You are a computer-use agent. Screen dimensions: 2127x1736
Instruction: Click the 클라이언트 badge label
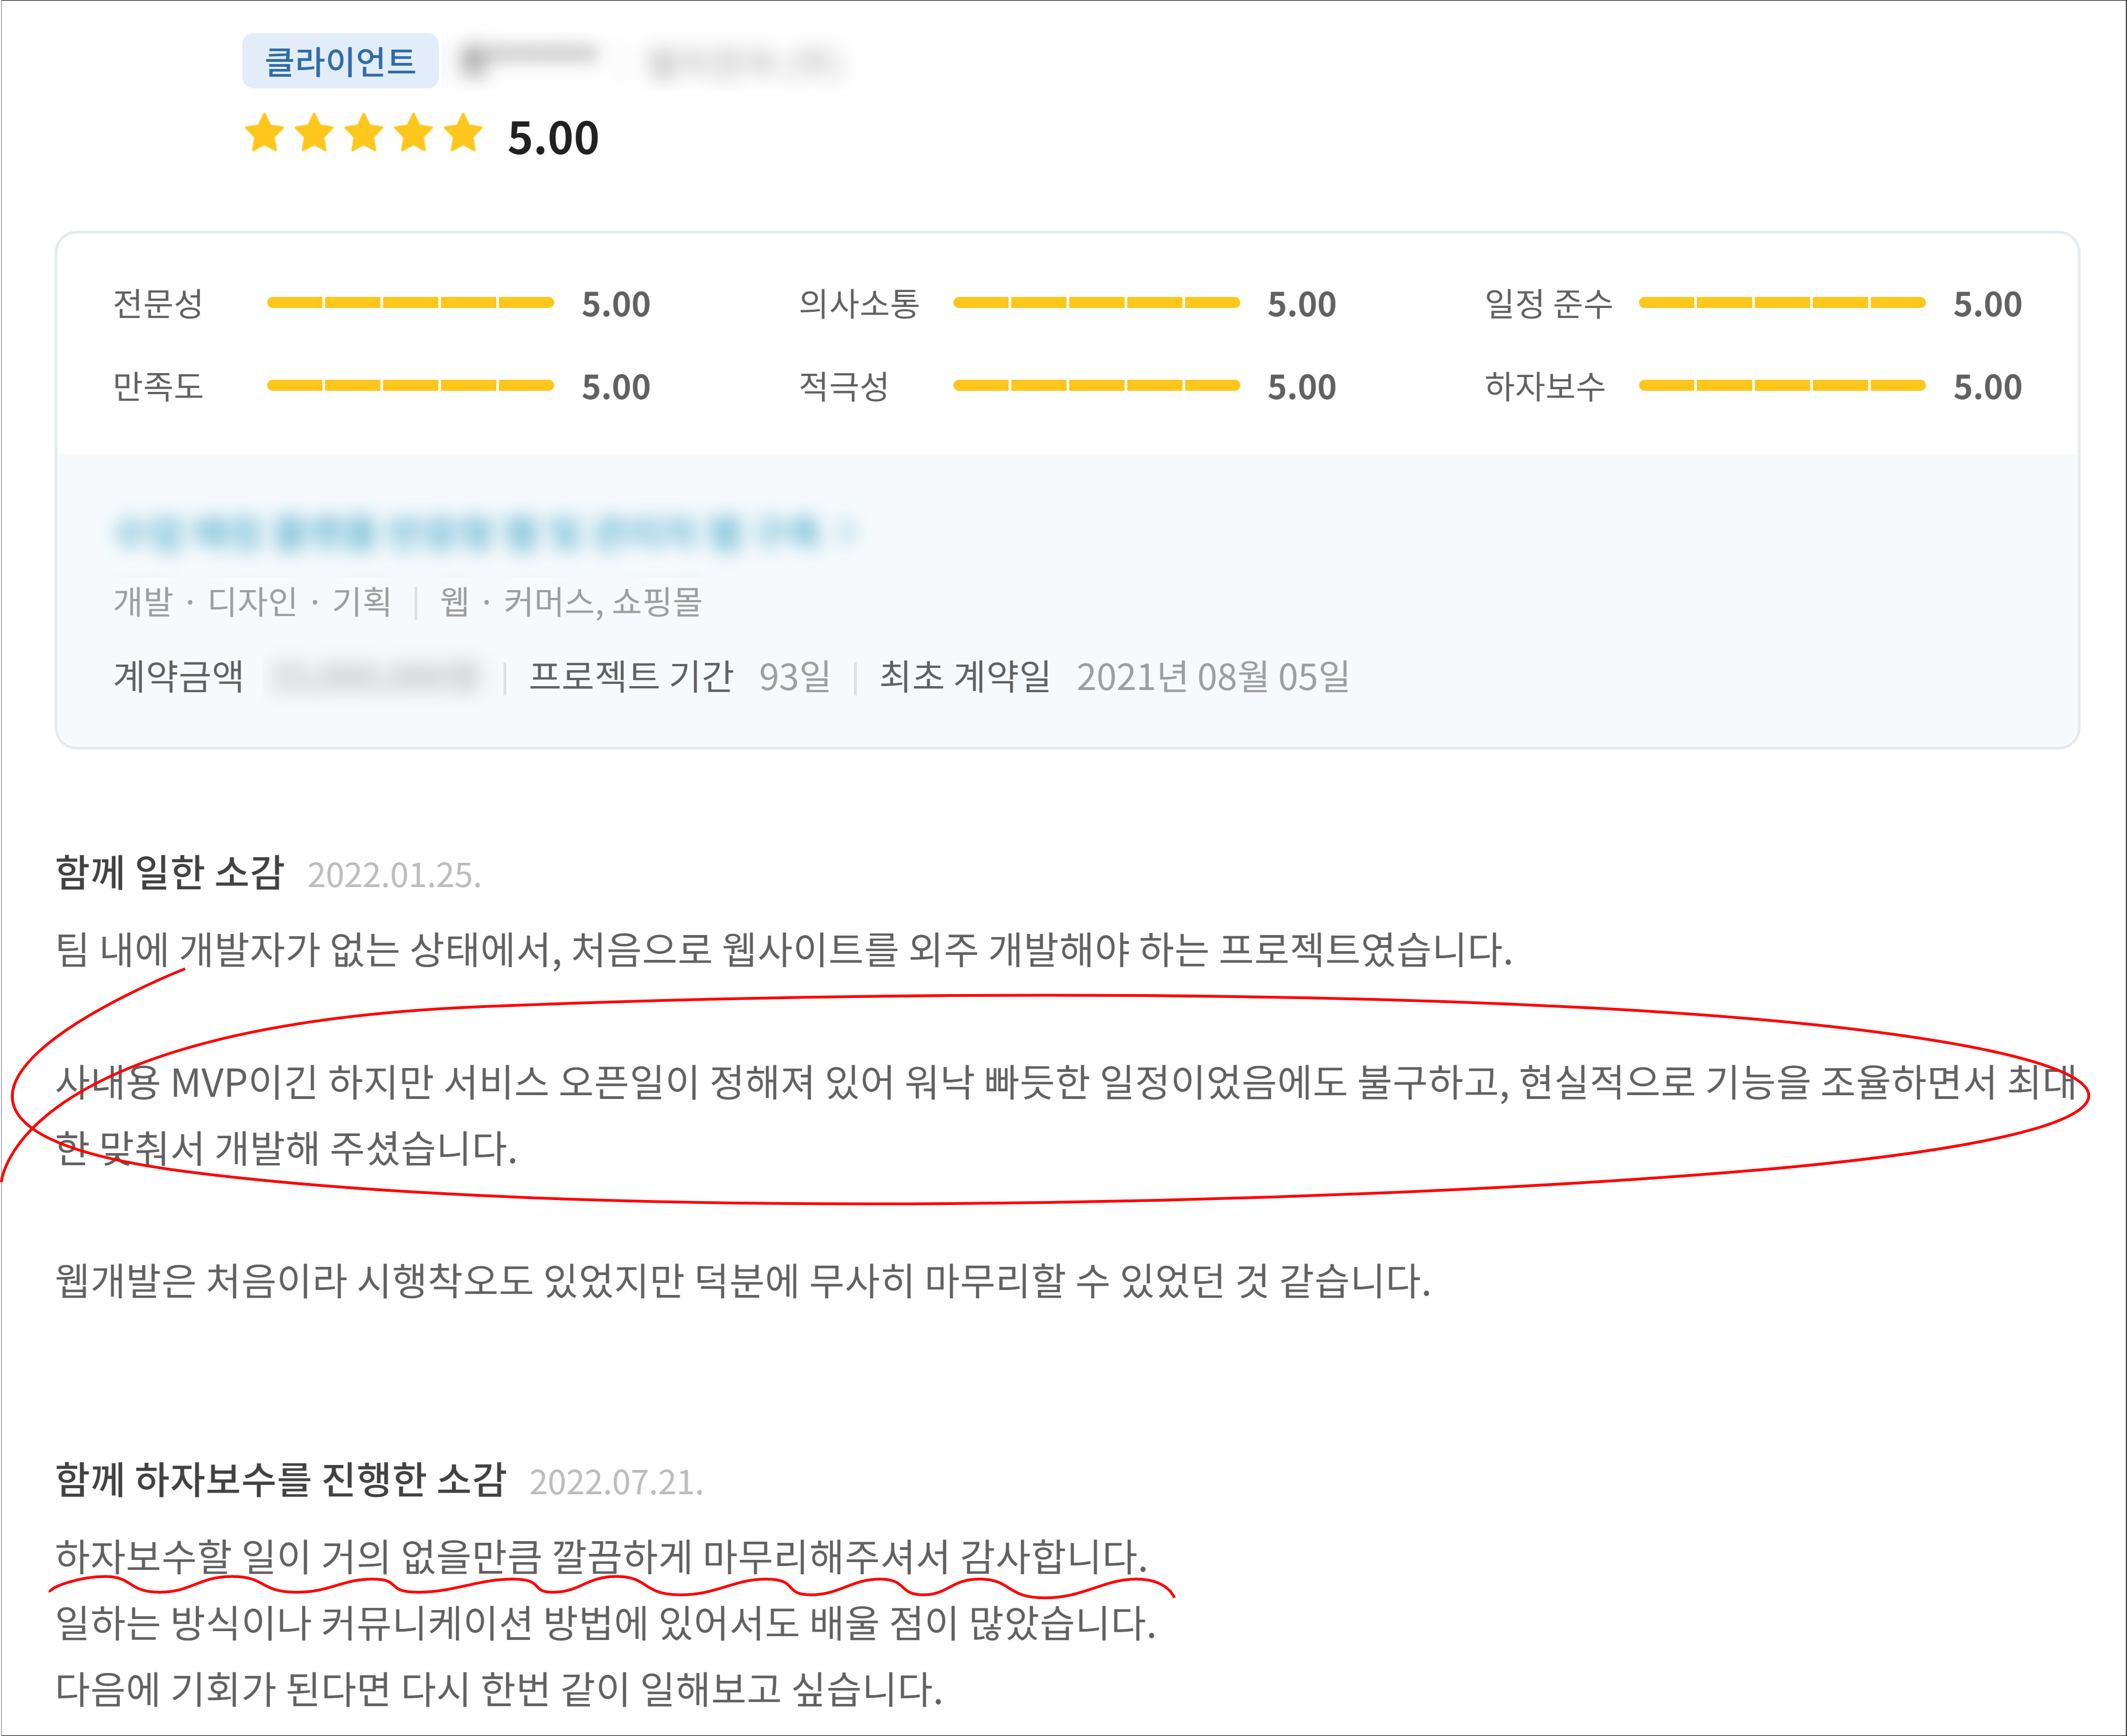[340, 62]
